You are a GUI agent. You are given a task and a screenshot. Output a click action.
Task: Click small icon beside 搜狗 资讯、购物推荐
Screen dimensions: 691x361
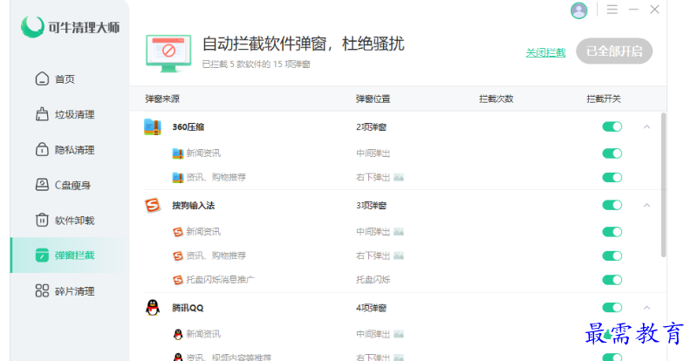click(x=178, y=255)
